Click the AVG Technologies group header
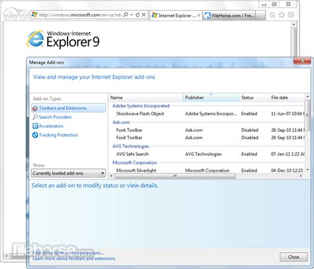Screen dimensions: 314x269 click(x=131, y=146)
